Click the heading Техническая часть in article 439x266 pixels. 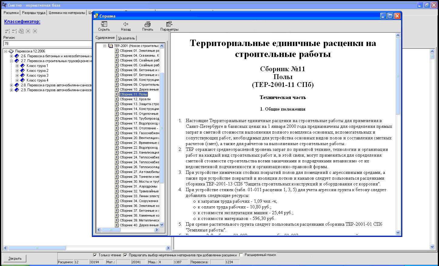click(x=283, y=98)
